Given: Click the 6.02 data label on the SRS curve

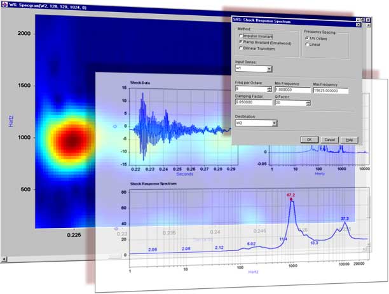Looking at the screenshot, I should (x=251, y=244).
